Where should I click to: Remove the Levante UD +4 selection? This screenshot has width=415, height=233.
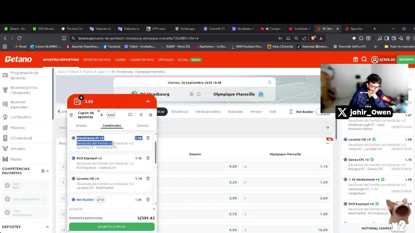(148, 179)
